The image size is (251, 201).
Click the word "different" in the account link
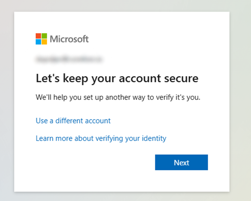tap(69, 121)
